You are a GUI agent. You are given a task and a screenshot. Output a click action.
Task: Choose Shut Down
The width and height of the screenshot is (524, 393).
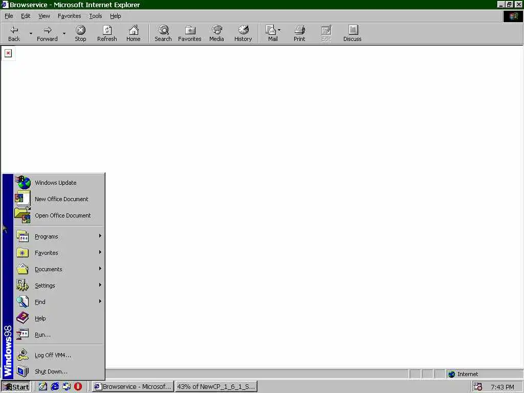[59, 372]
